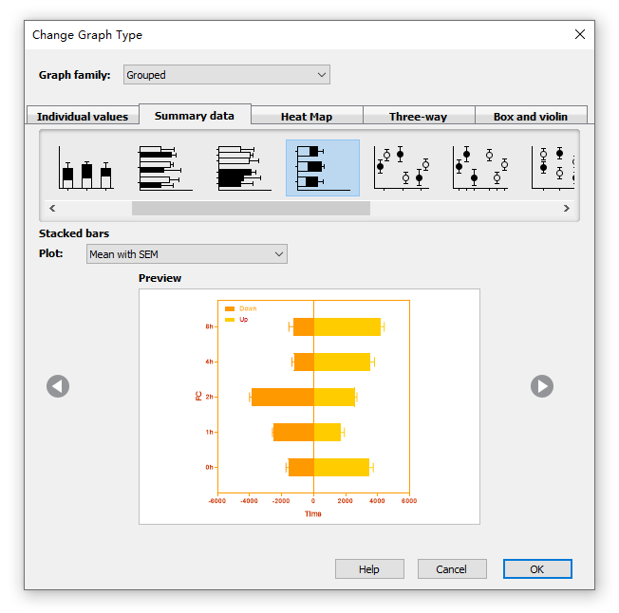Confirm with the OK button

[x=537, y=569]
